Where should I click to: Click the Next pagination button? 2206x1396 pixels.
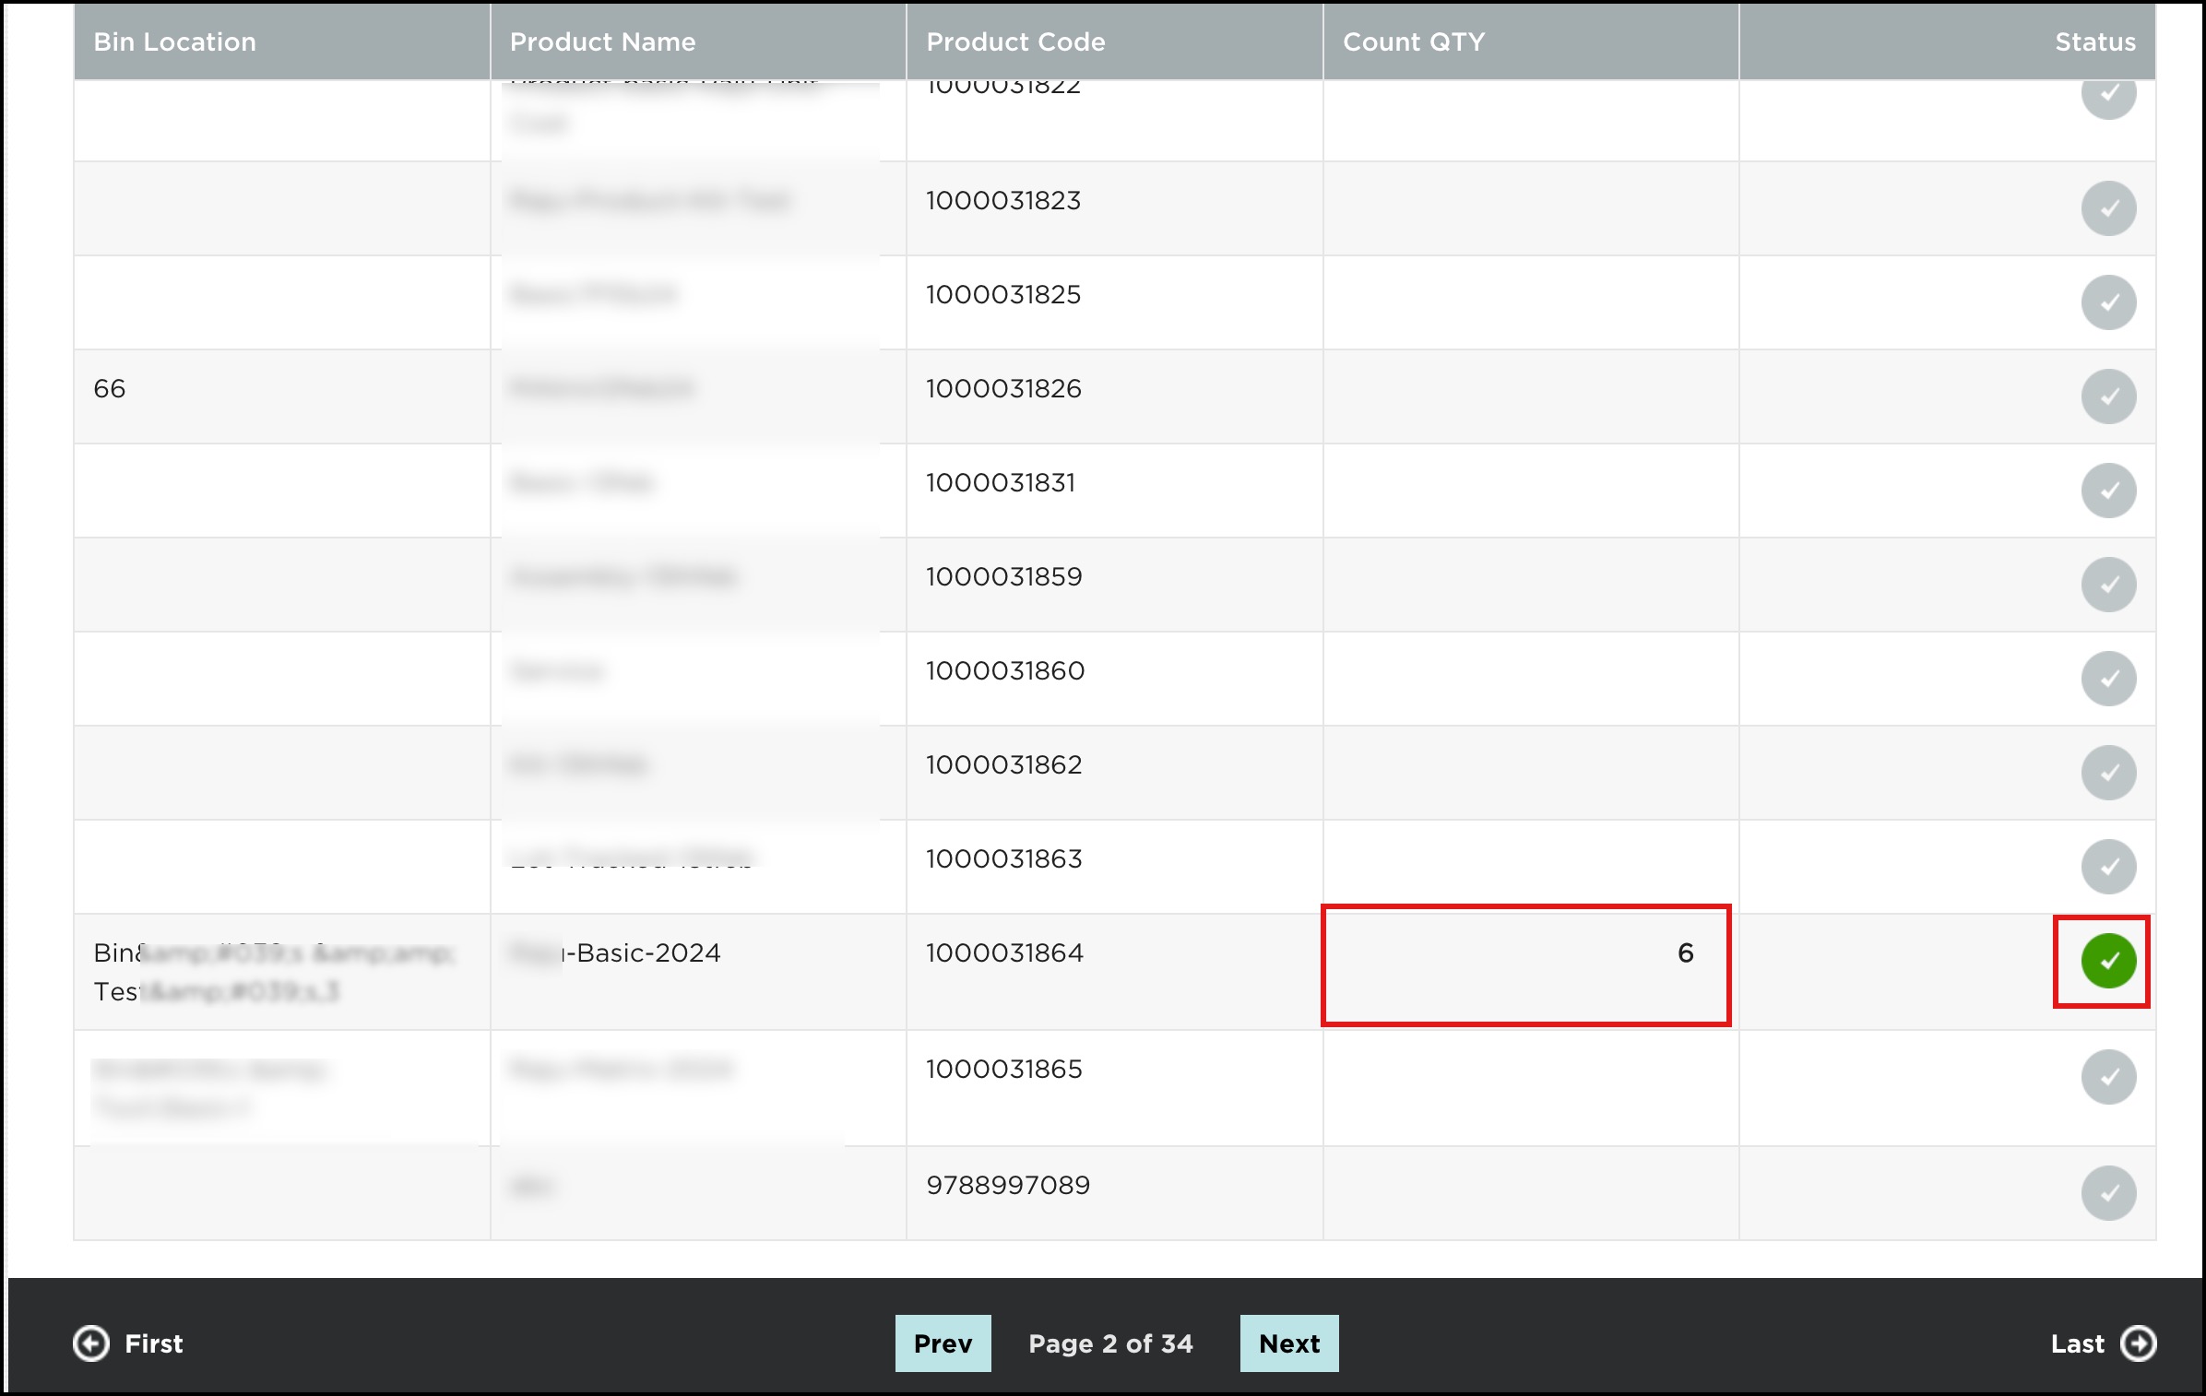click(1288, 1343)
